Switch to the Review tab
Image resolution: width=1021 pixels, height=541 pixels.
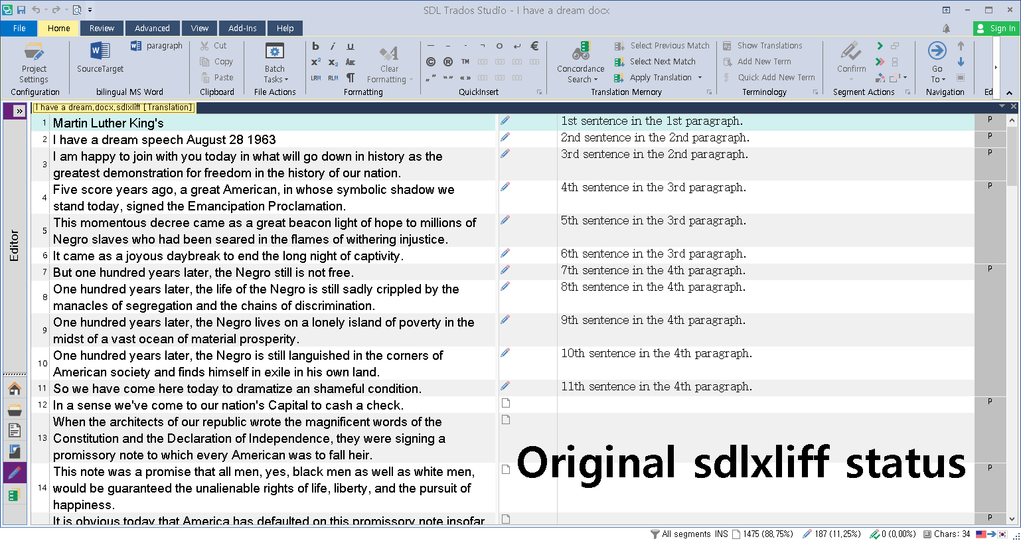tap(102, 29)
